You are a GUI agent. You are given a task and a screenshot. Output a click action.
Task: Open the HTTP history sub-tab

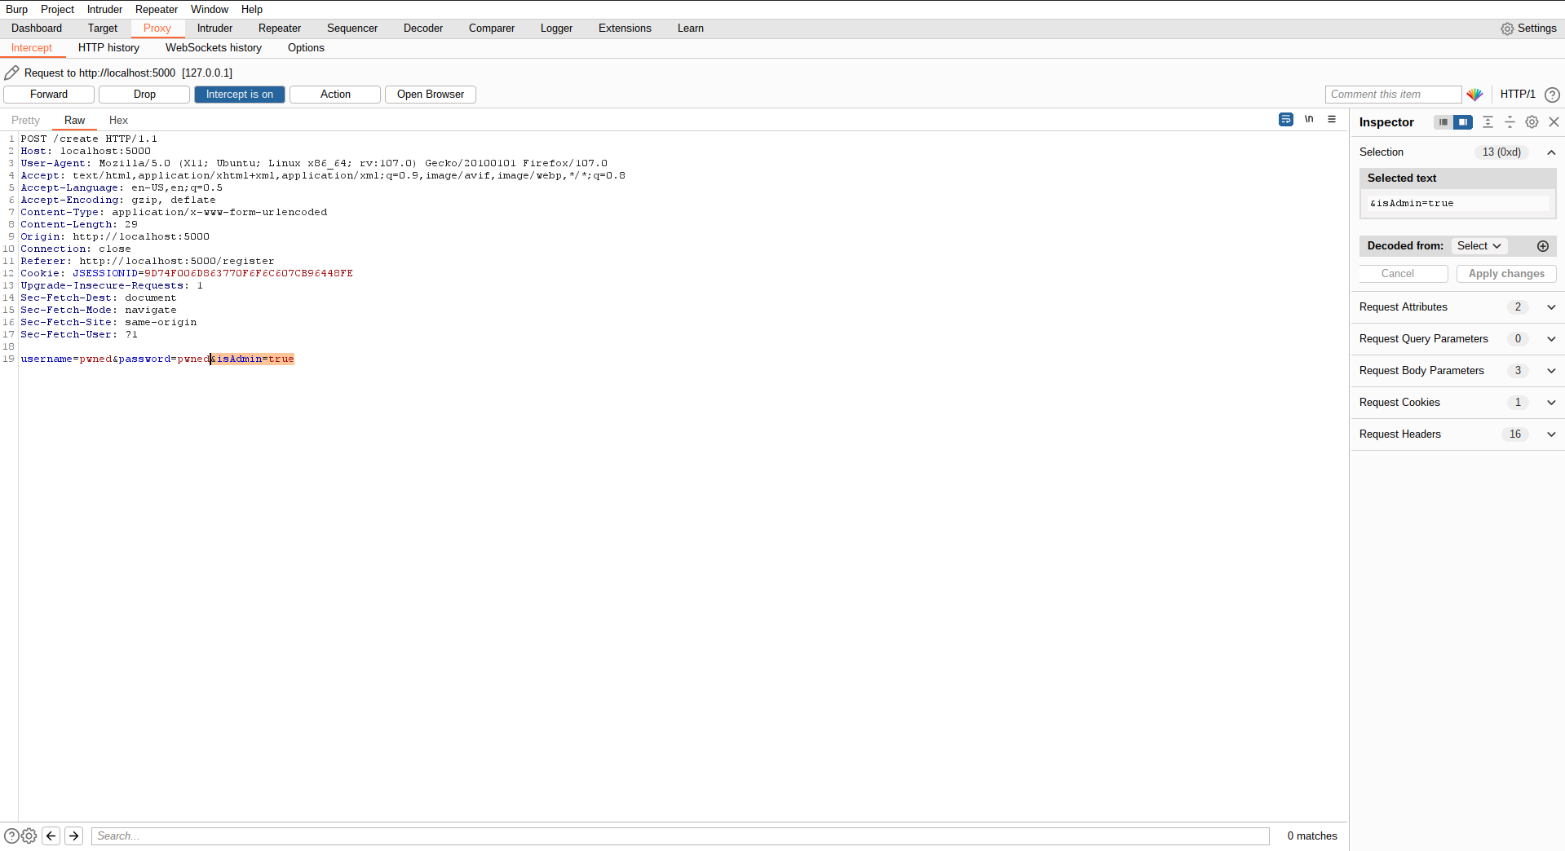click(x=108, y=48)
